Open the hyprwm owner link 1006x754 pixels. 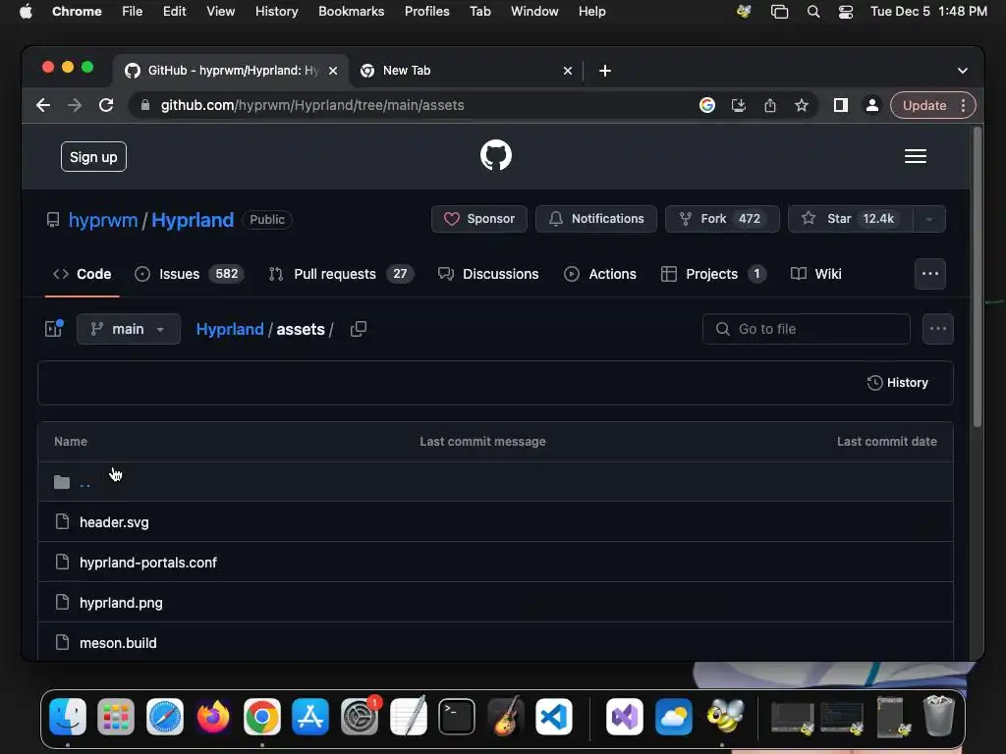point(103,220)
